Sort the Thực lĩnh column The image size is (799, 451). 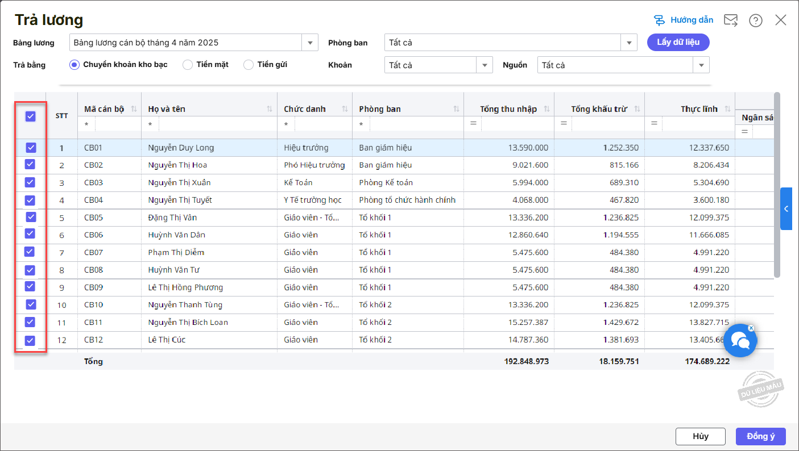pyautogui.click(x=727, y=109)
